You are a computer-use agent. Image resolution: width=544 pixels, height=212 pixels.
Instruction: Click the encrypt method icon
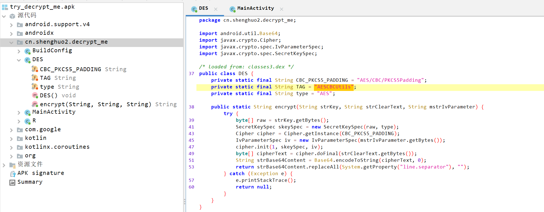(35, 104)
